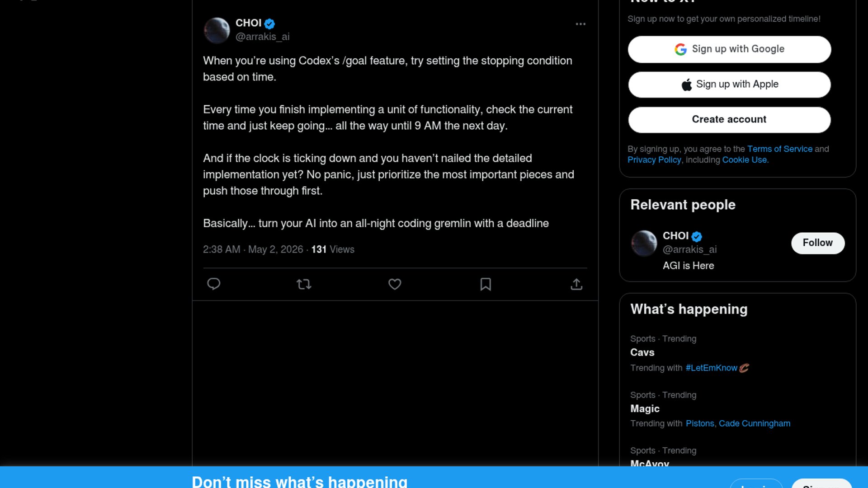This screenshot has width=868, height=488.
Task: Open the Magic trending topic
Action: click(x=645, y=408)
